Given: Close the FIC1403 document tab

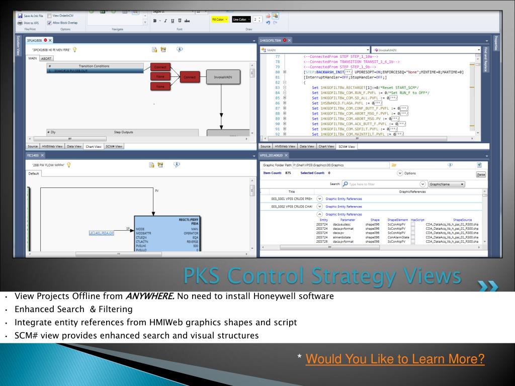Looking at the screenshot, I should 42,155.
